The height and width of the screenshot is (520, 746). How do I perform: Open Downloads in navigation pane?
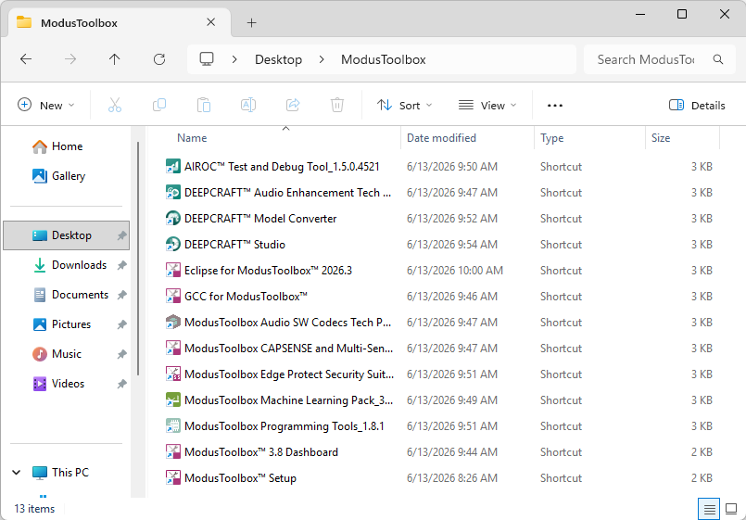coord(70,265)
